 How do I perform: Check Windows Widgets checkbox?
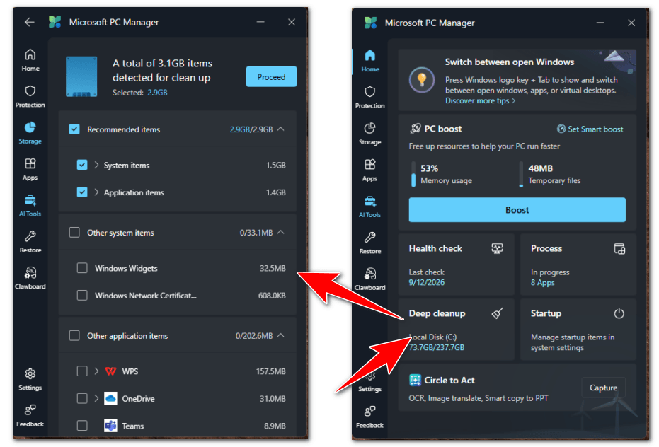82,268
